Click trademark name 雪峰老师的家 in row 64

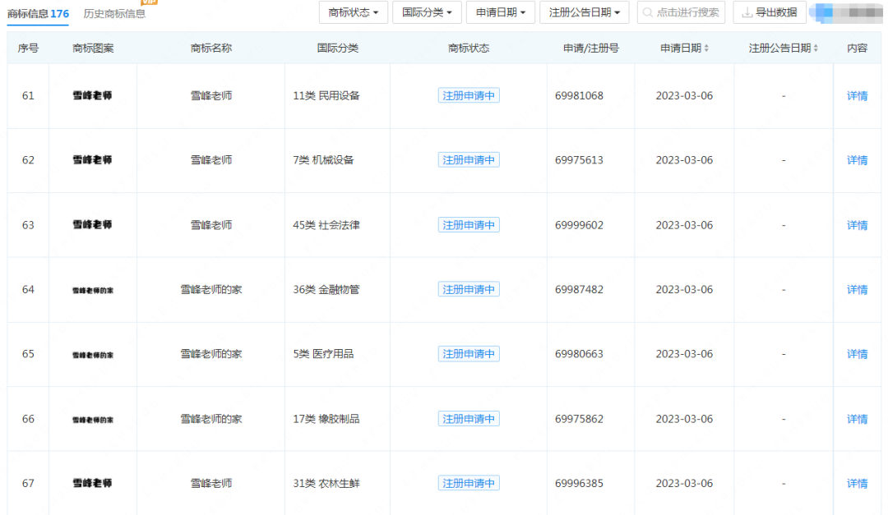[x=211, y=290]
